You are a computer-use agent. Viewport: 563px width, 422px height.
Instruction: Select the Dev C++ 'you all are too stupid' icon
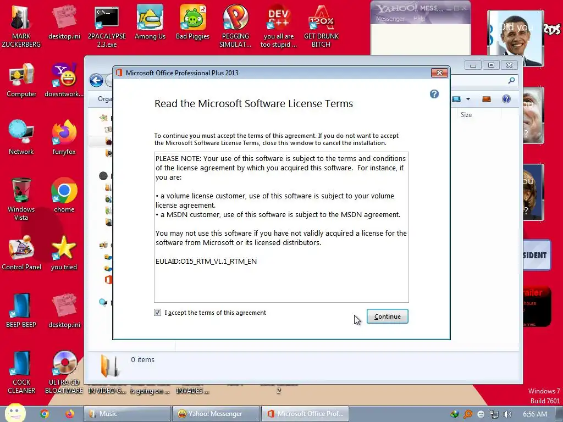click(x=278, y=26)
